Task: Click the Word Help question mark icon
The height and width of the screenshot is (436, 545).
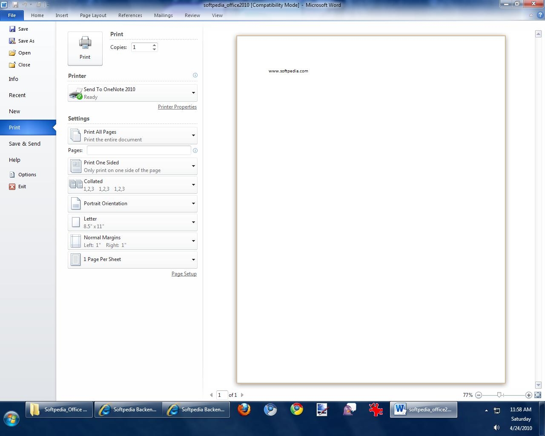Action: tap(539, 15)
